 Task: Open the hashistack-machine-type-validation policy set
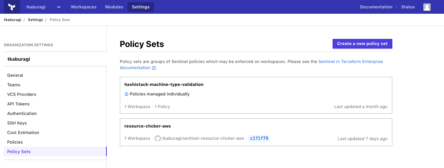pos(164,84)
